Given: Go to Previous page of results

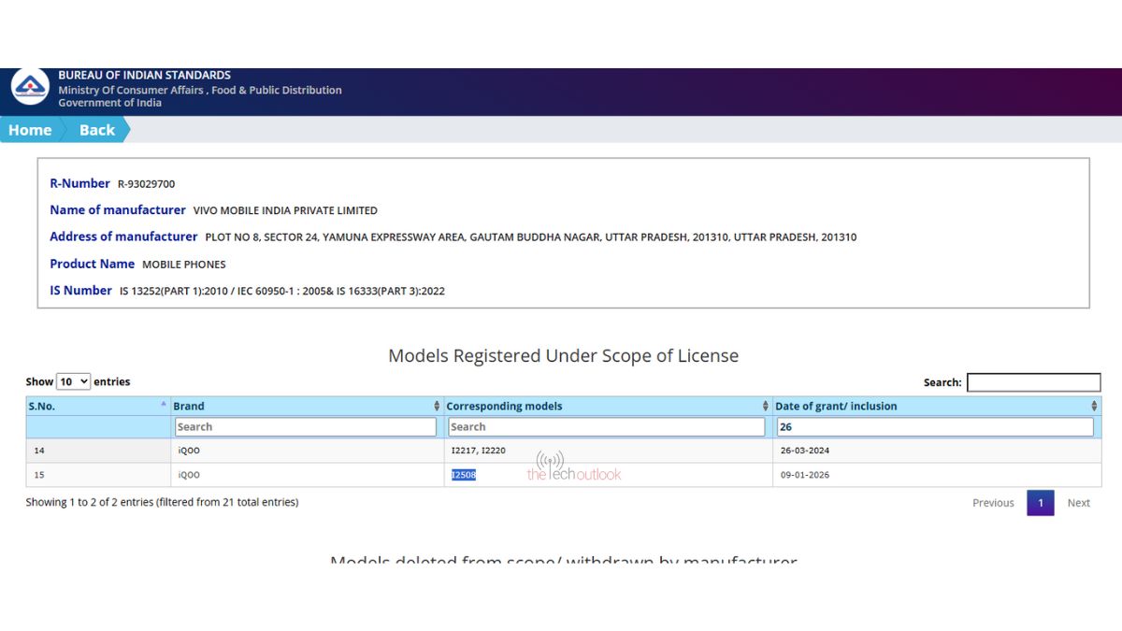Looking at the screenshot, I should click(x=993, y=503).
